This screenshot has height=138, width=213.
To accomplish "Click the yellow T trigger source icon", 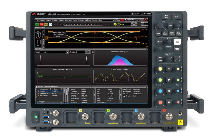I will [x=115, y=24].
